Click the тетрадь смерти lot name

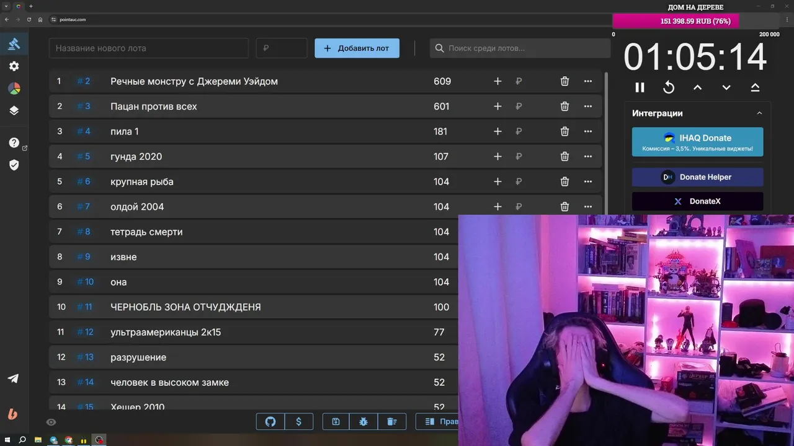146,232
